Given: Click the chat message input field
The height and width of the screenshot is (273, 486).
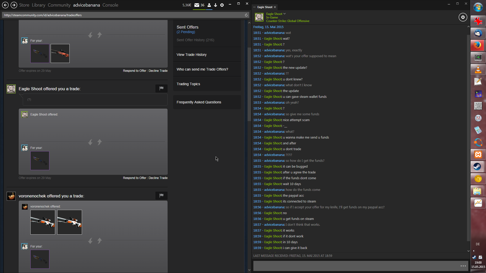Looking at the screenshot, I should pyautogui.click(x=354, y=266).
